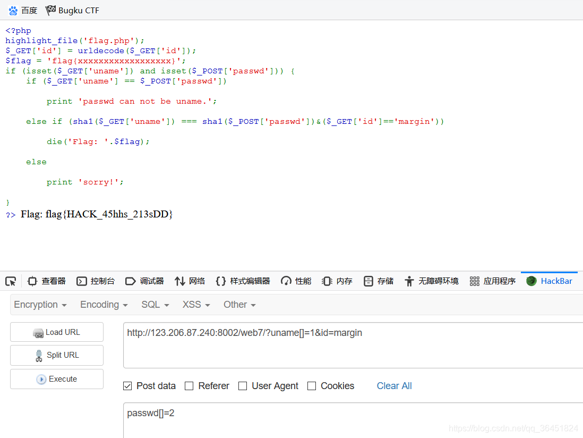Click the Storage (存储) icon
This screenshot has height=438, width=583.
coord(368,281)
